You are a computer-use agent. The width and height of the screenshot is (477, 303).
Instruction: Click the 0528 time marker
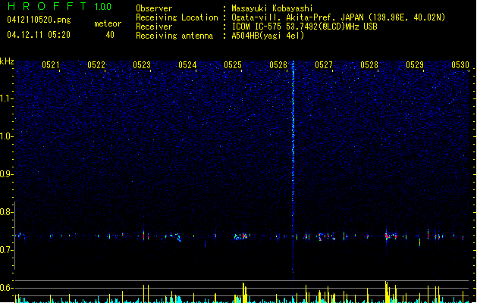coord(369,65)
